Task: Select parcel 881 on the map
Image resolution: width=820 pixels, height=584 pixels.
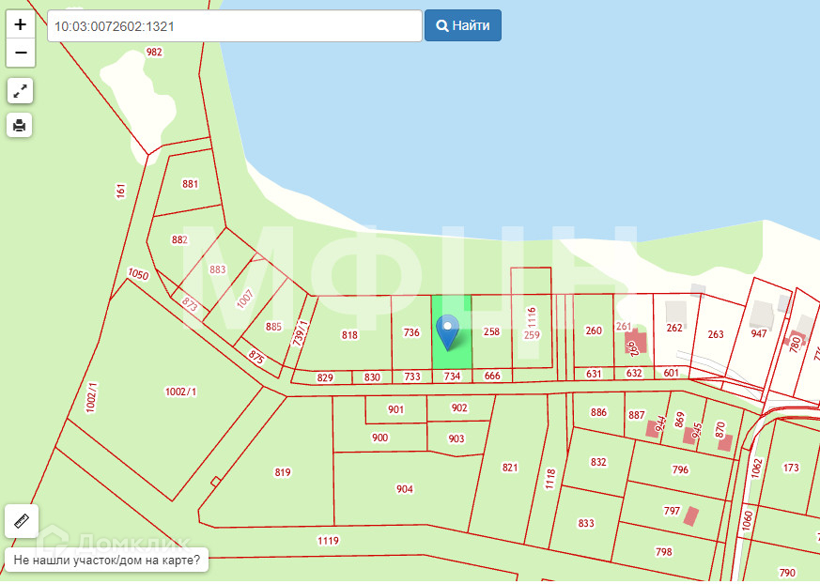Action: click(190, 184)
